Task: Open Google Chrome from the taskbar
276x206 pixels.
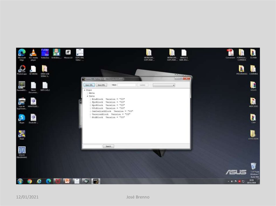Action: point(30,181)
